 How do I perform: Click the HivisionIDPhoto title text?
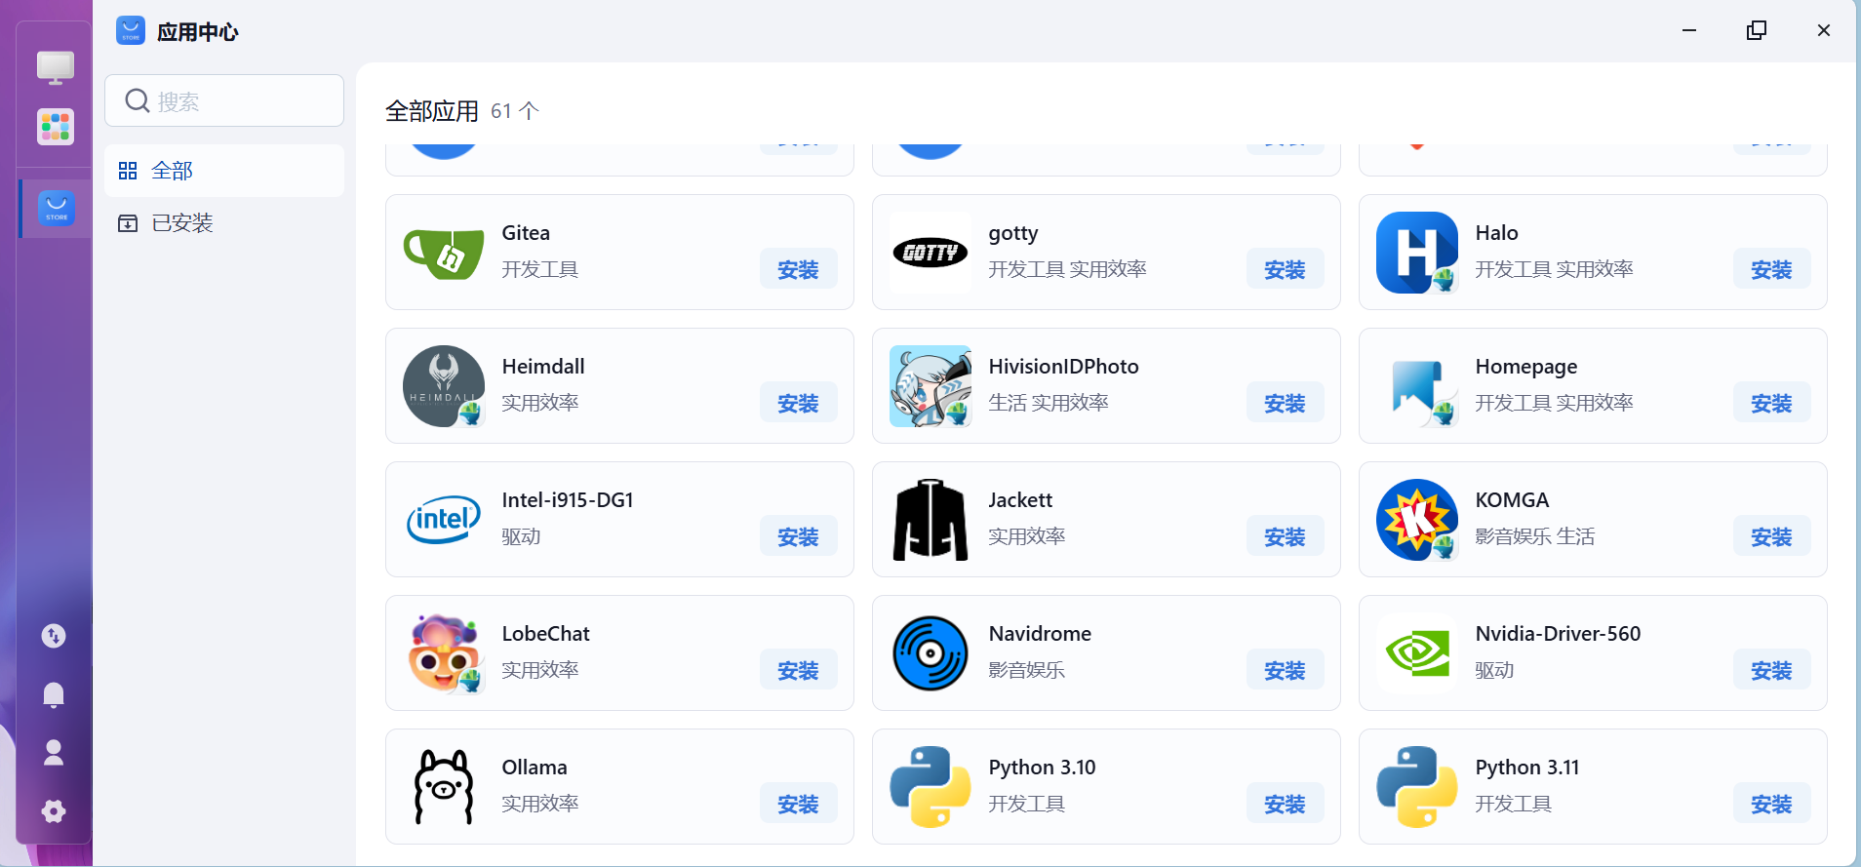(1063, 367)
